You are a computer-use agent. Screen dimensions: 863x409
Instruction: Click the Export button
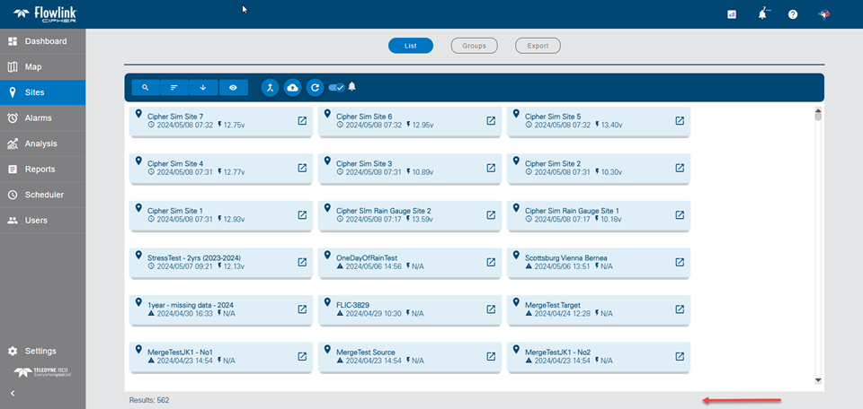coord(538,46)
